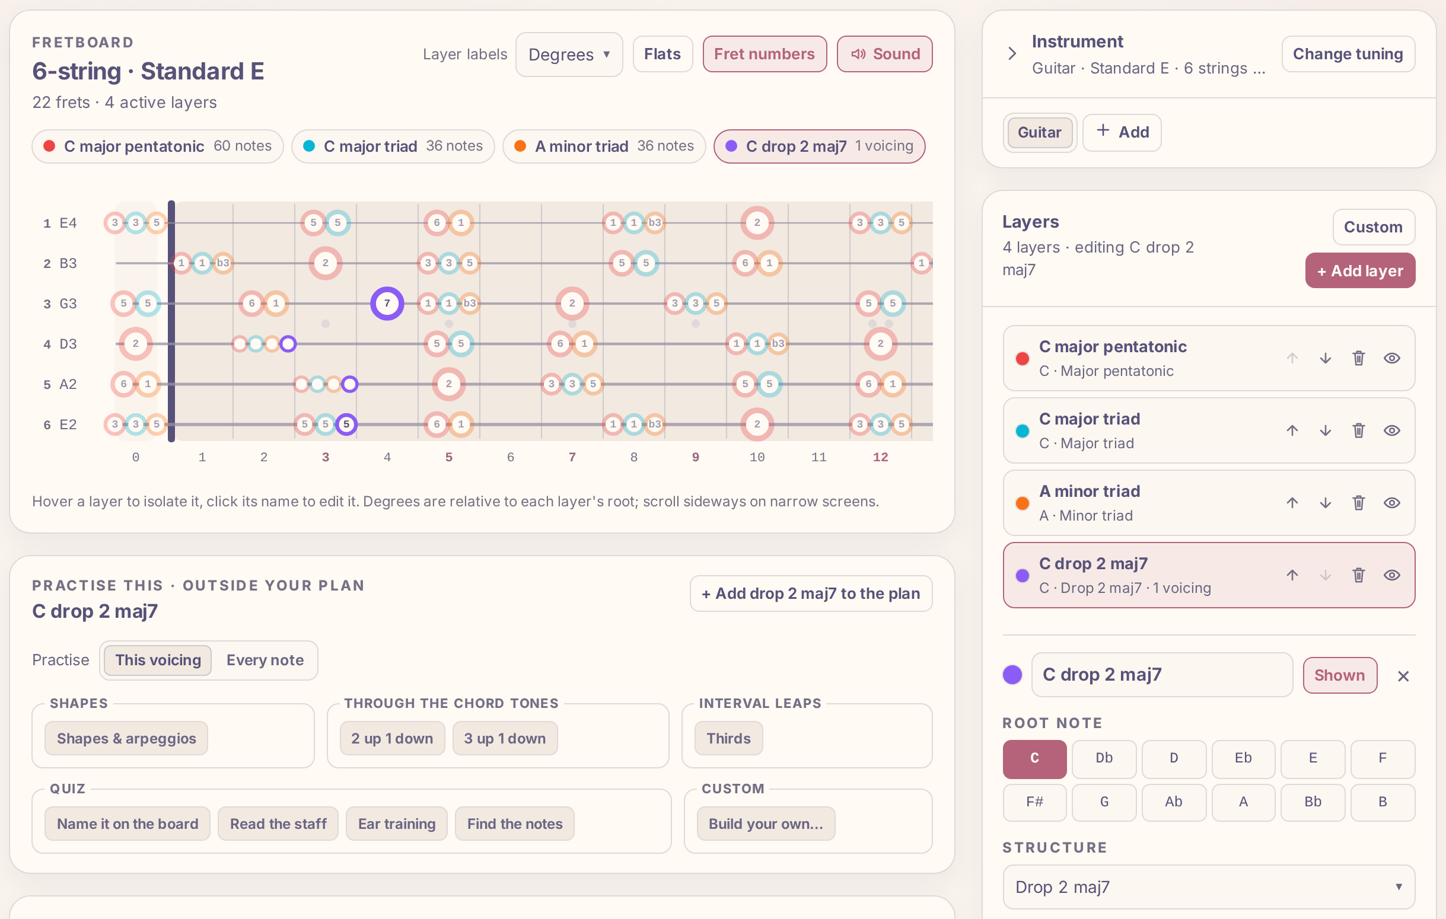Close the C drop 2 maj7 layer editor
The height and width of the screenshot is (919, 1446).
pyautogui.click(x=1403, y=676)
